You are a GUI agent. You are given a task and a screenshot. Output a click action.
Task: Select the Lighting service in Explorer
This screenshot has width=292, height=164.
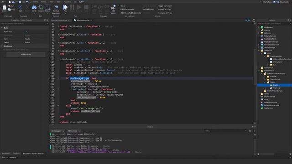(x=267, y=33)
